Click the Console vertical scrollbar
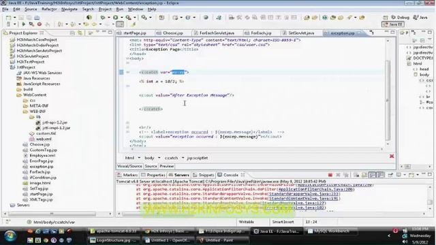The image size is (436, 245). tap(430, 198)
